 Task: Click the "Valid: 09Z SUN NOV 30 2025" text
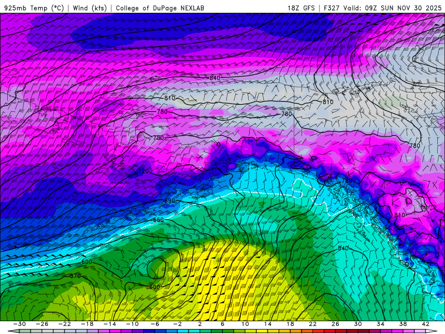(392, 8)
